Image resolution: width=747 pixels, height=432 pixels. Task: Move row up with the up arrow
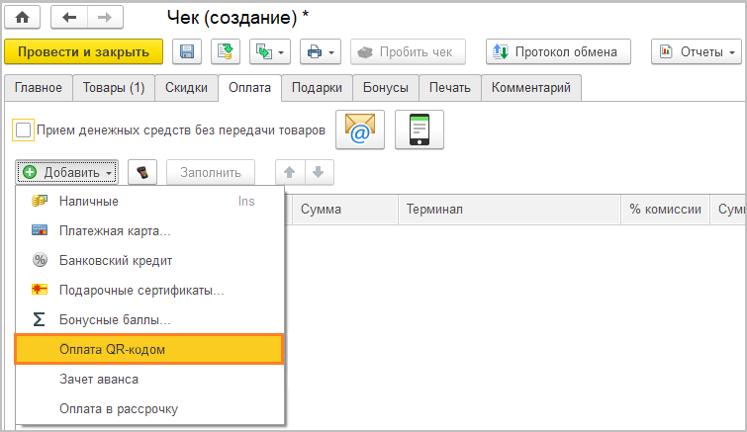click(x=290, y=172)
